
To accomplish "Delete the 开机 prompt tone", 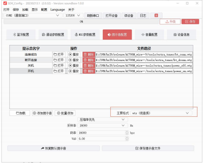I will coord(89,71).
